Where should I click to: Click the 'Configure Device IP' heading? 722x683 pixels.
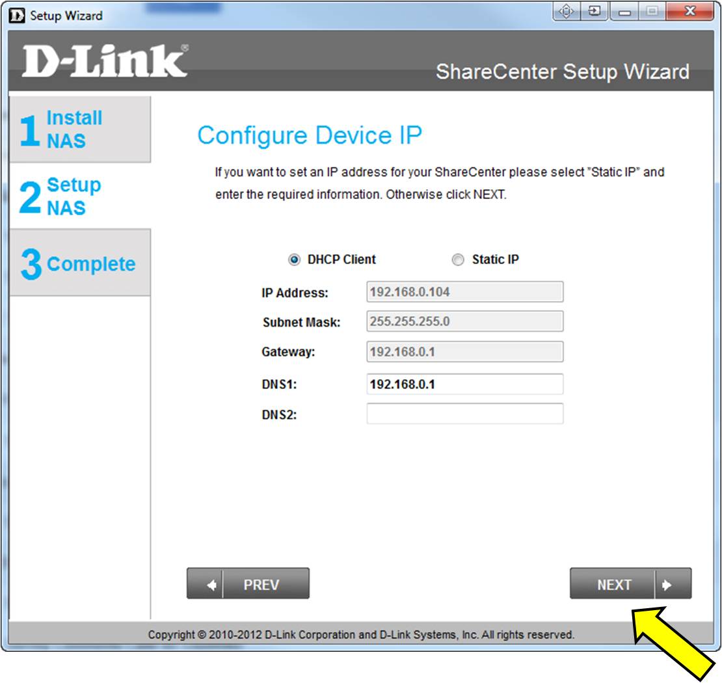(x=310, y=135)
